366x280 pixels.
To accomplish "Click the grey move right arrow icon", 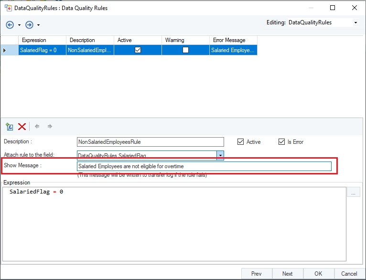I will (50, 127).
